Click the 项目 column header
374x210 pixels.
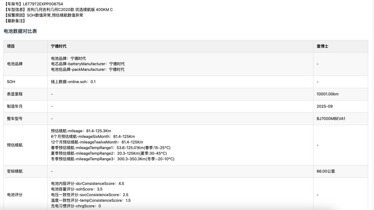click(x=11, y=46)
